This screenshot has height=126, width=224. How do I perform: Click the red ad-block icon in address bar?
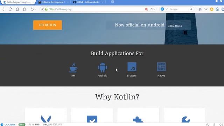tap(146, 9)
